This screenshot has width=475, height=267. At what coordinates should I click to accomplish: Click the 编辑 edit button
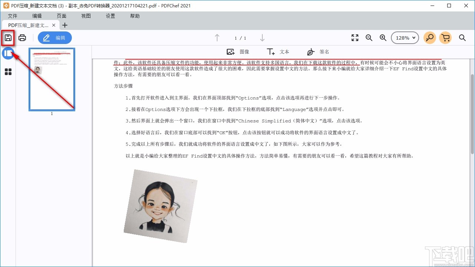[x=54, y=37]
